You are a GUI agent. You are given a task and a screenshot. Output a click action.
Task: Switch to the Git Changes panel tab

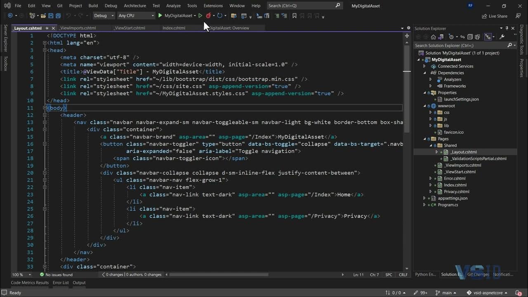point(478,274)
